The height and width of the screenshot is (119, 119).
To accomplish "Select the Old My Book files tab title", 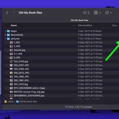I will pos(79,20).
